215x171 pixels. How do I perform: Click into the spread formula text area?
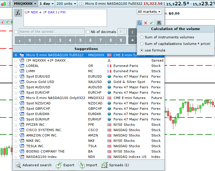point(65,18)
